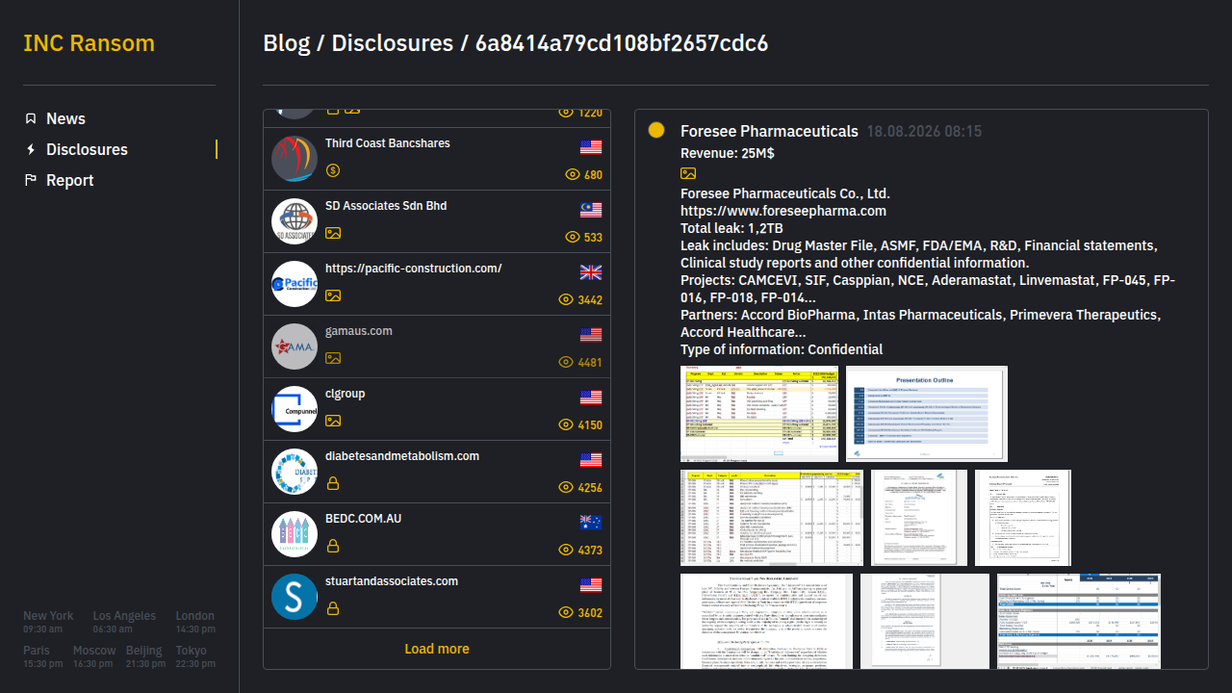Open the blue-header financial table thumbnail
1232x693 pixels.
point(1079,621)
